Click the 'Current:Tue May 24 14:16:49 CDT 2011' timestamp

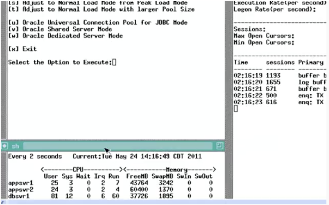(x=137, y=156)
